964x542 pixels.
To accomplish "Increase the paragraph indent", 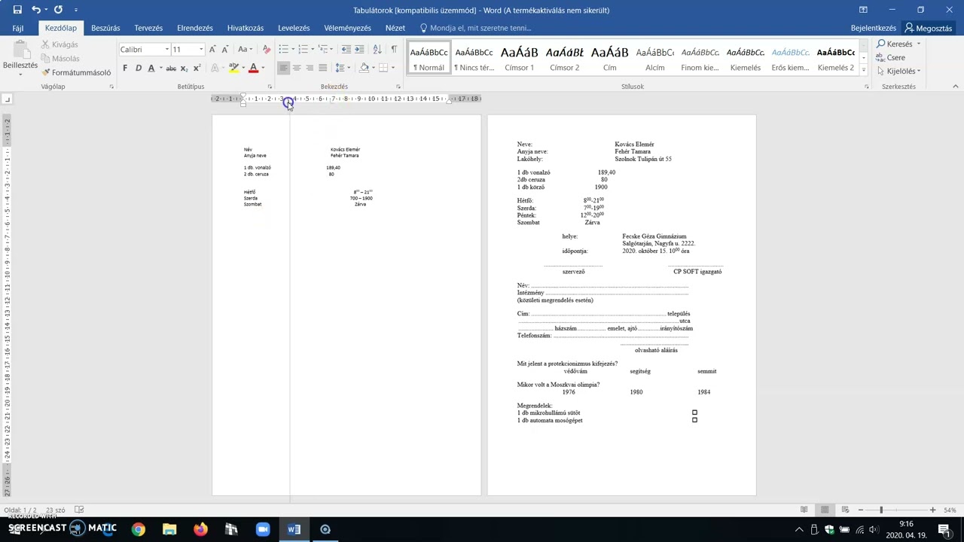I will coord(359,49).
